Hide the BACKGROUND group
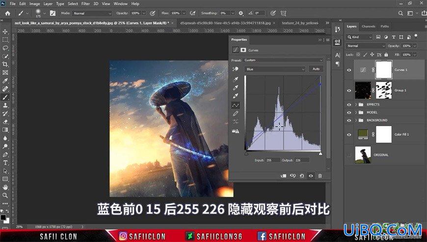Image resolution: width=427 pixels, height=242 pixels. [x=349, y=120]
